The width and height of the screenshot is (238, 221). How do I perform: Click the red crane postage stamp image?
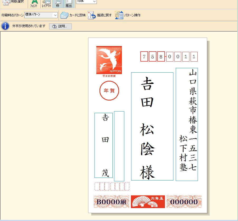coord(109,60)
